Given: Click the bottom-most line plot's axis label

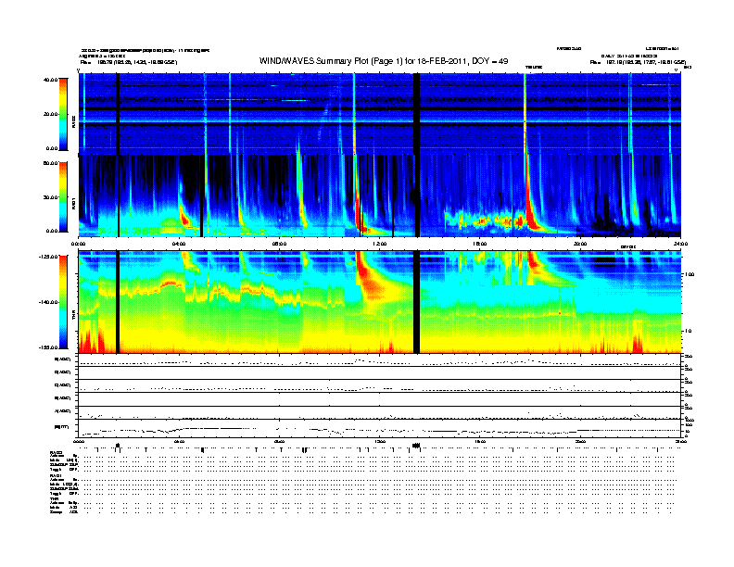Looking at the screenshot, I should click(x=62, y=426).
